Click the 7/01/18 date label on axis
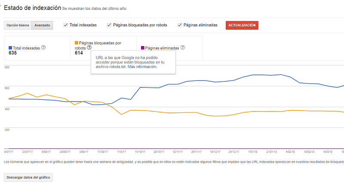The image size is (344, 189). click(x=253, y=152)
